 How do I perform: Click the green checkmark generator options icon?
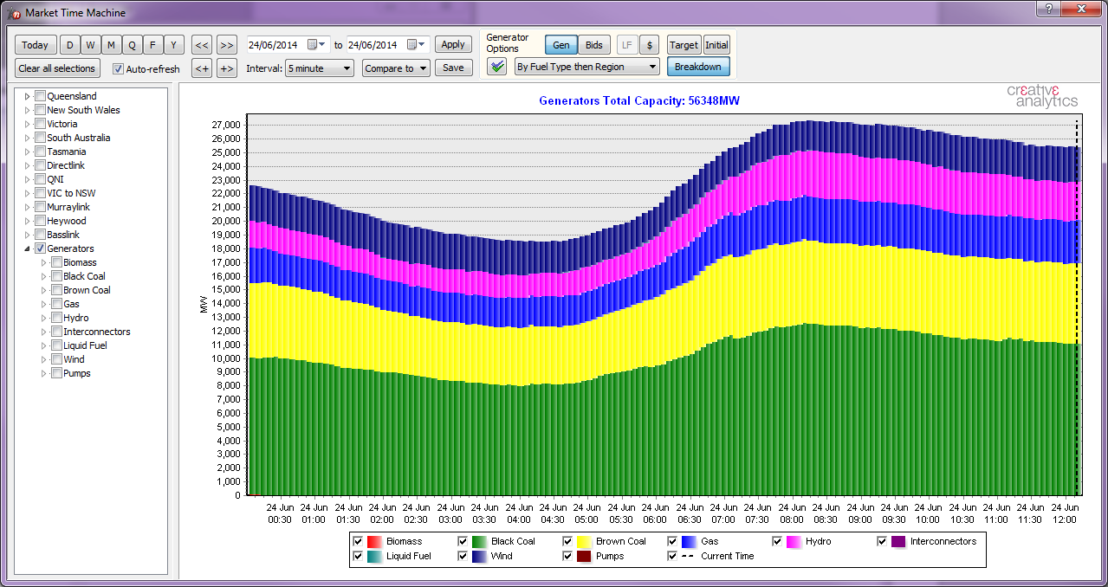(496, 68)
